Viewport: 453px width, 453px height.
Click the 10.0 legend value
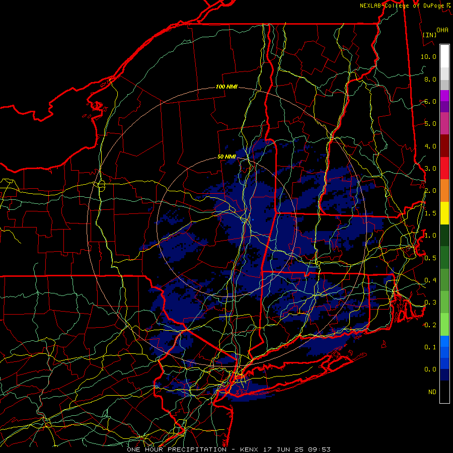tap(428, 56)
